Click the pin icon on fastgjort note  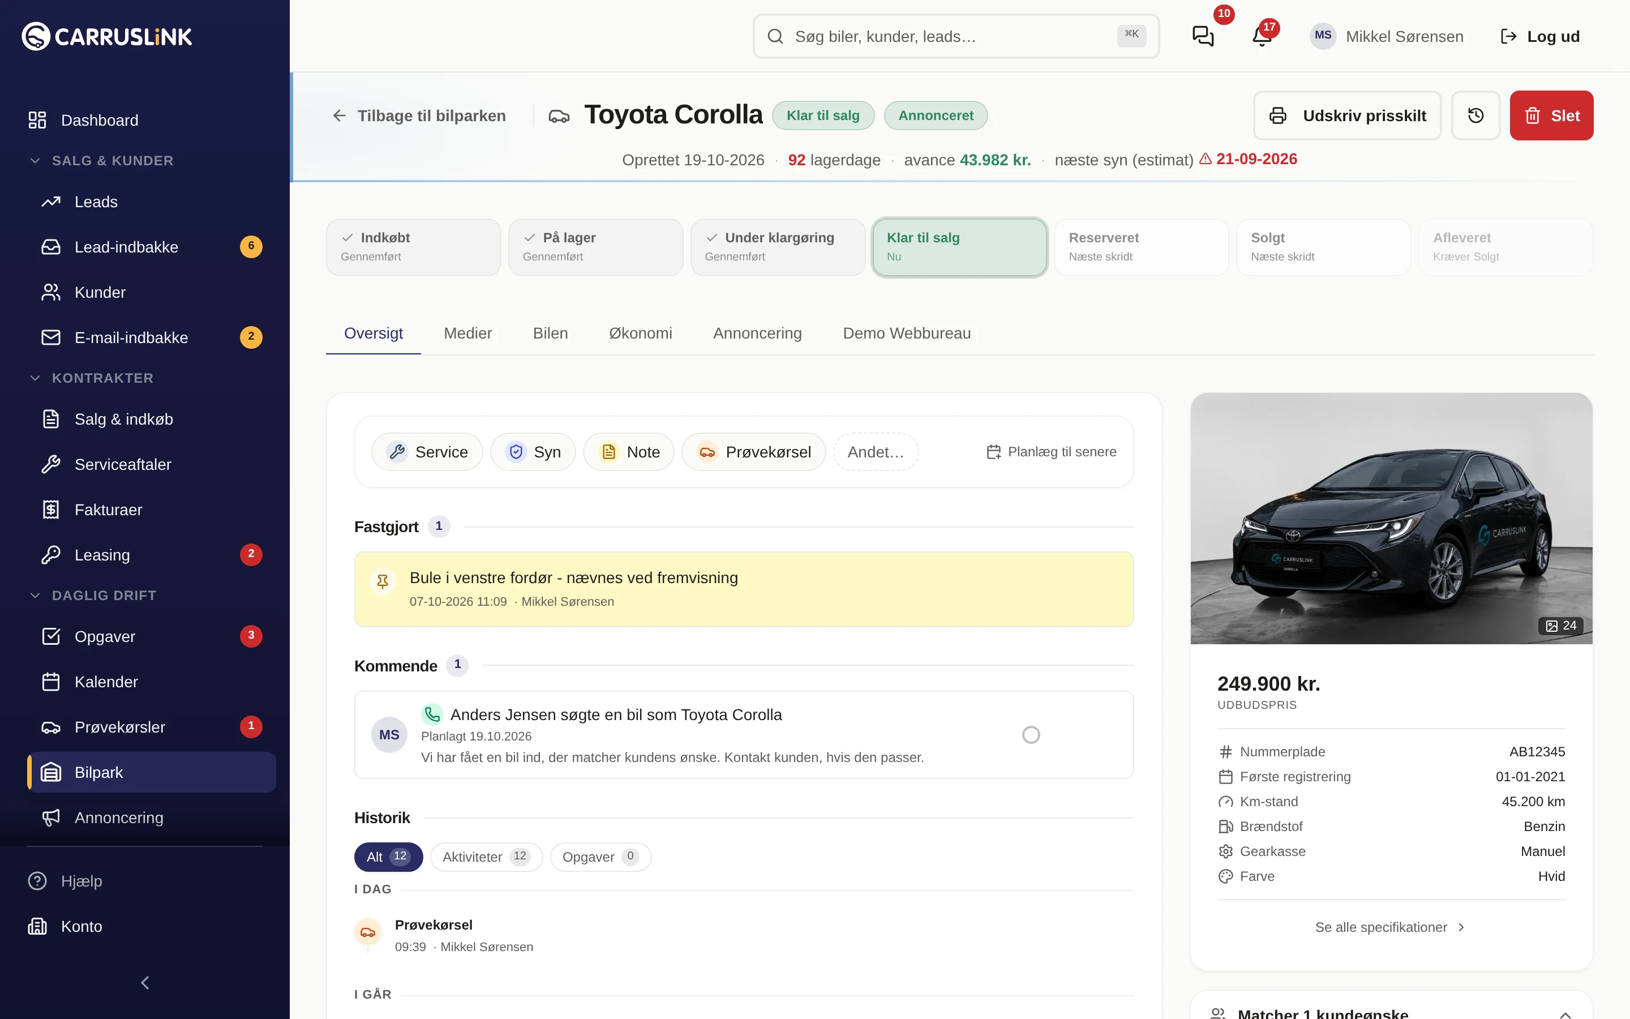383,581
